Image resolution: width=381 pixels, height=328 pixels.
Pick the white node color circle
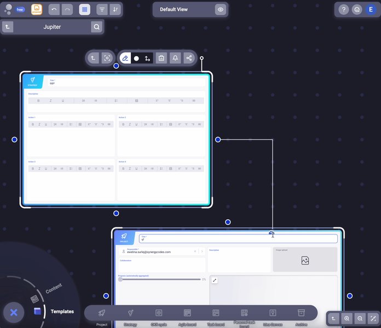[136, 58]
